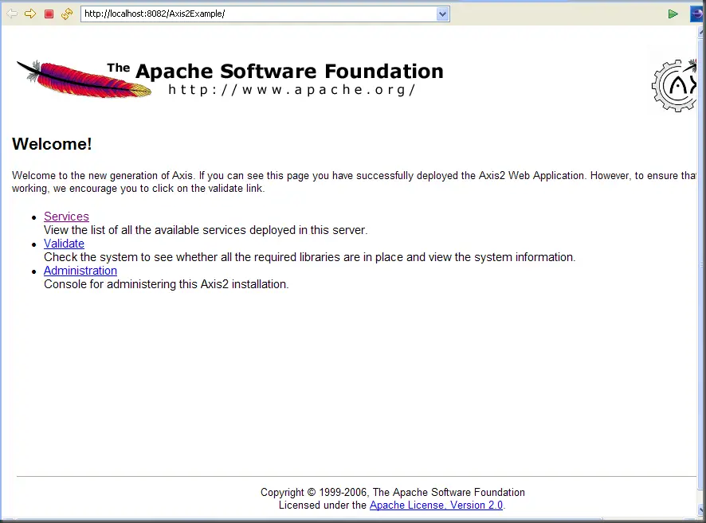706x523 pixels.
Task: Stop page loading with the red square icon
Action: point(49,14)
